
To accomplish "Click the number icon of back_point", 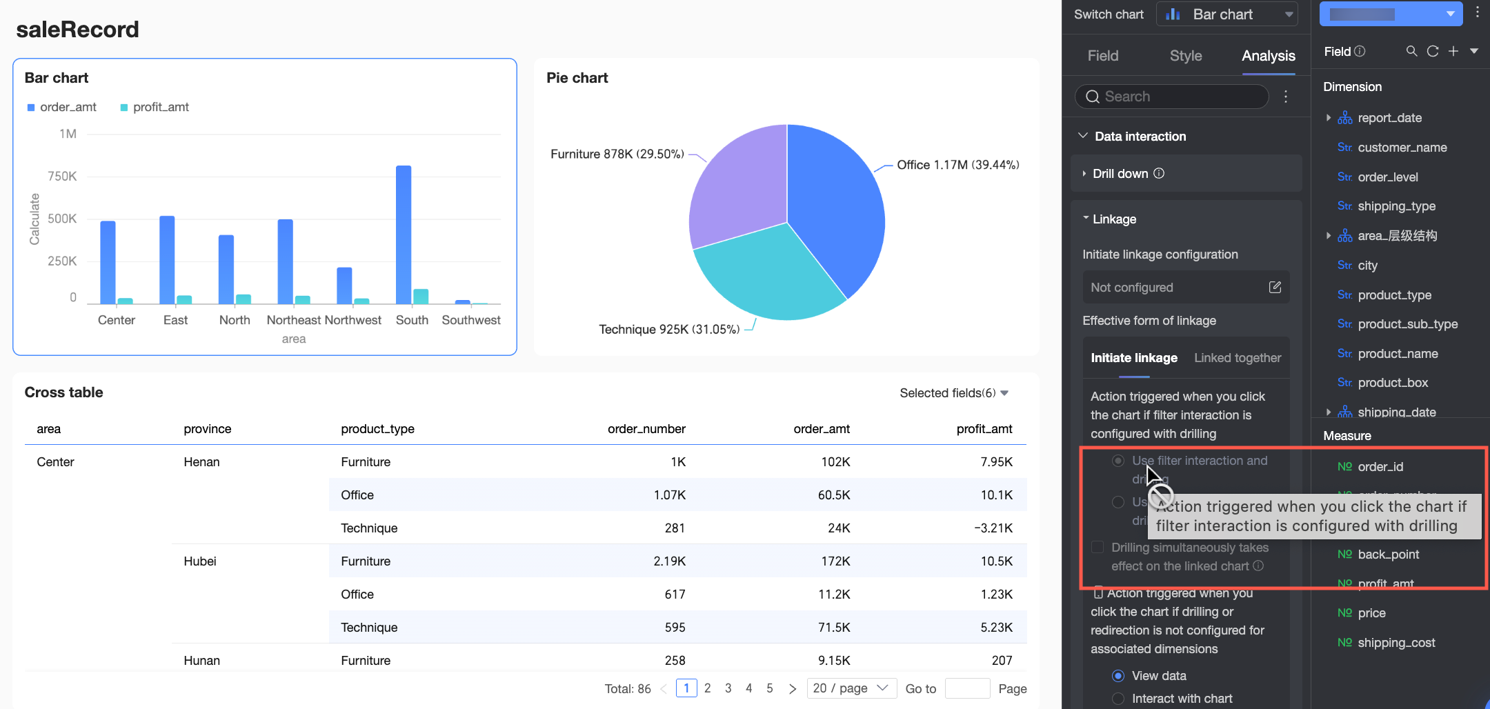I will (1344, 554).
